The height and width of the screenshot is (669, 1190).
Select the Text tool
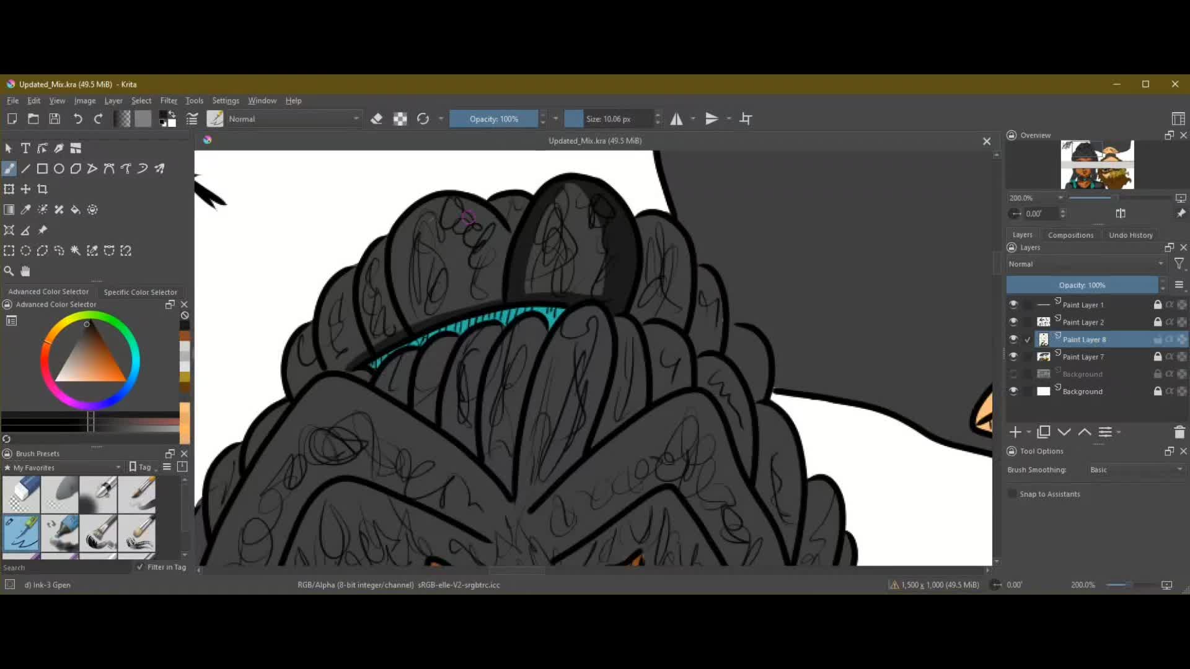pos(25,148)
